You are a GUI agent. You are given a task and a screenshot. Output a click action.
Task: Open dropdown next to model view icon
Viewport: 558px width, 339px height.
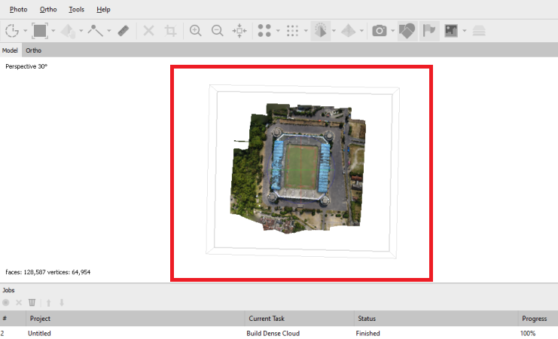pos(334,31)
